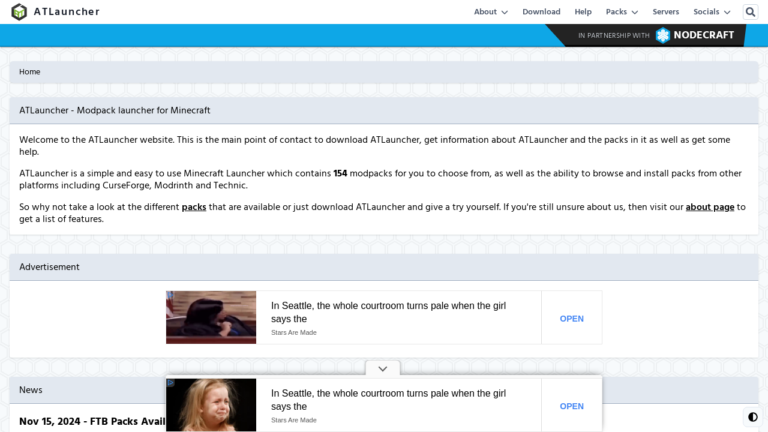Follow the about page link
This screenshot has width=768, height=432.
tap(710, 207)
